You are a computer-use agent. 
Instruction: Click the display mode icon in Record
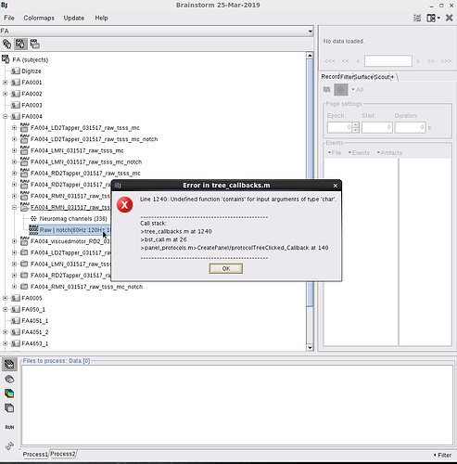coord(326,90)
